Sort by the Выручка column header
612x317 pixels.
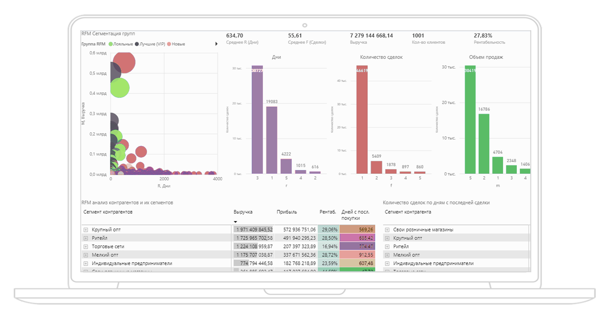[243, 212]
